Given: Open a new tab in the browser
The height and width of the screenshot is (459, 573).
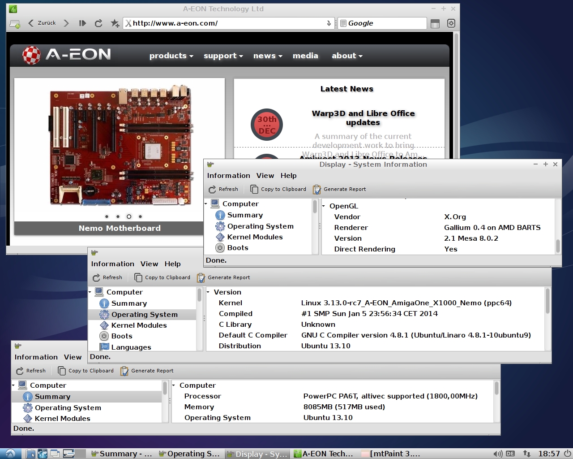Looking at the screenshot, I should [x=15, y=24].
